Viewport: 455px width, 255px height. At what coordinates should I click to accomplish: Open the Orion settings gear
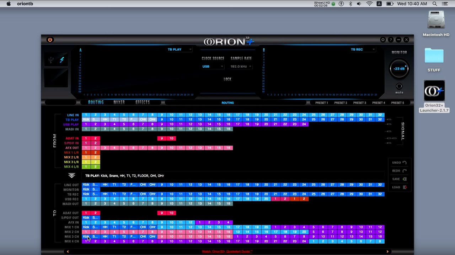[383, 40]
